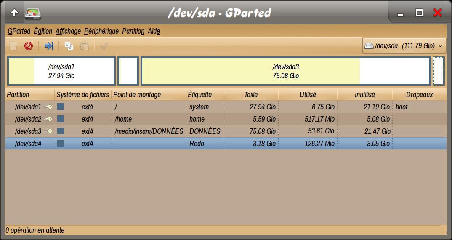Click the 'Redo' label cell

click(x=197, y=143)
